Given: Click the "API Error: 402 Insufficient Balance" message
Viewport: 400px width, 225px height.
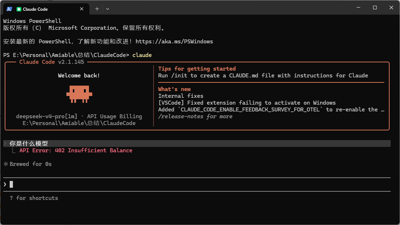Looking at the screenshot, I should click(76, 150).
